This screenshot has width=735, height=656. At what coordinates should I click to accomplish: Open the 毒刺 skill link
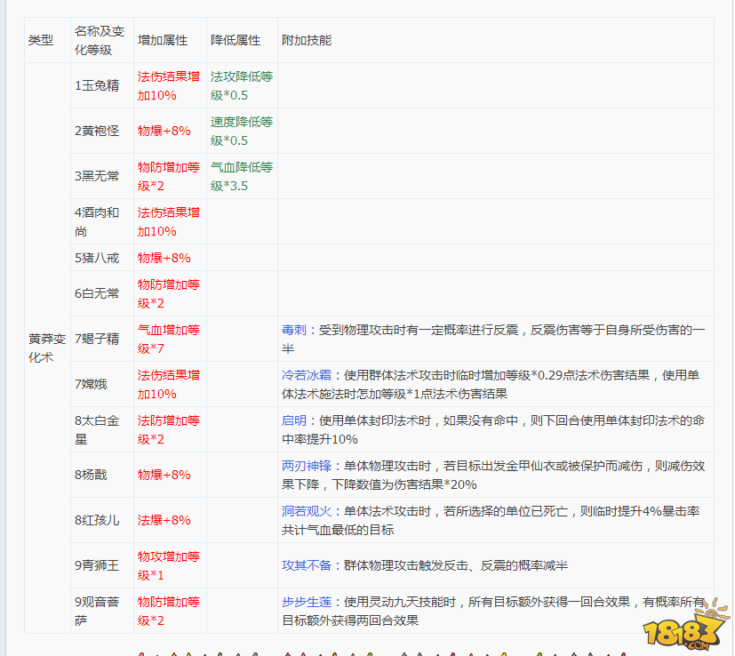(294, 330)
